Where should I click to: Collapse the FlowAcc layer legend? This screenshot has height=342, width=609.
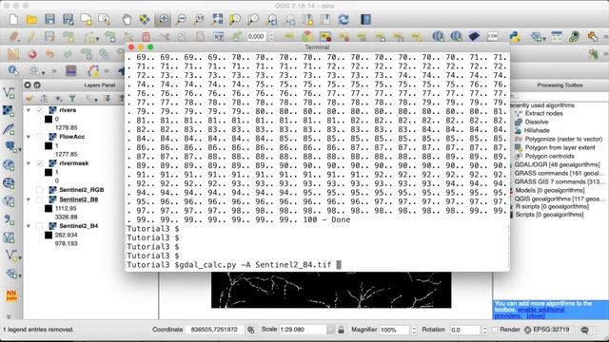pos(29,137)
